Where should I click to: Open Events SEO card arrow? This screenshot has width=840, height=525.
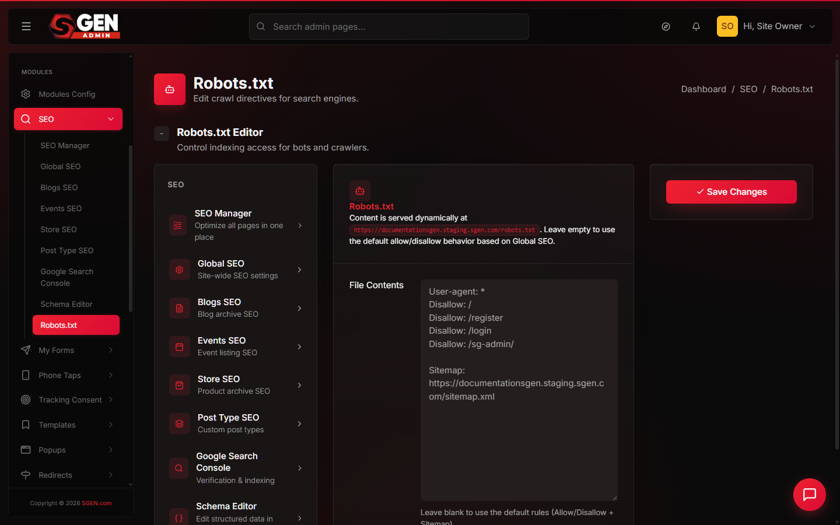[300, 346]
